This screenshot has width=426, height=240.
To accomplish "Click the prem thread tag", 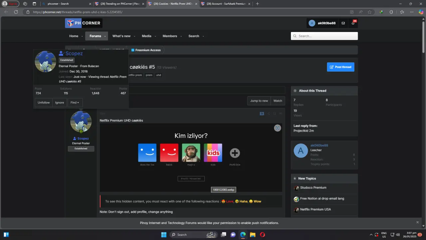I will pos(149,75).
